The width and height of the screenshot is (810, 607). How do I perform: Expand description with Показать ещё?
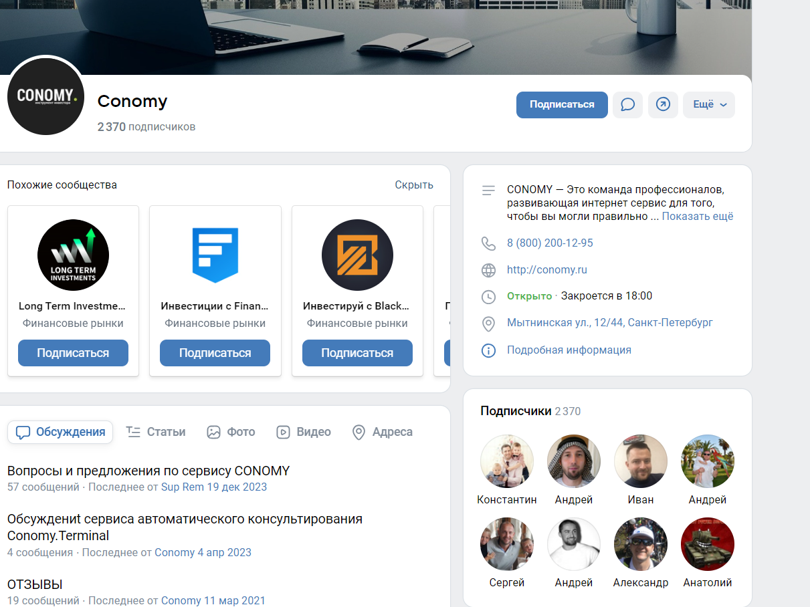pyautogui.click(x=698, y=217)
